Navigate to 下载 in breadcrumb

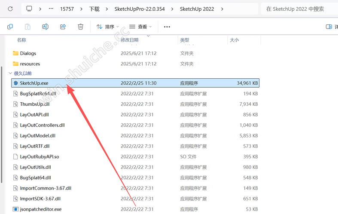tap(94, 9)
